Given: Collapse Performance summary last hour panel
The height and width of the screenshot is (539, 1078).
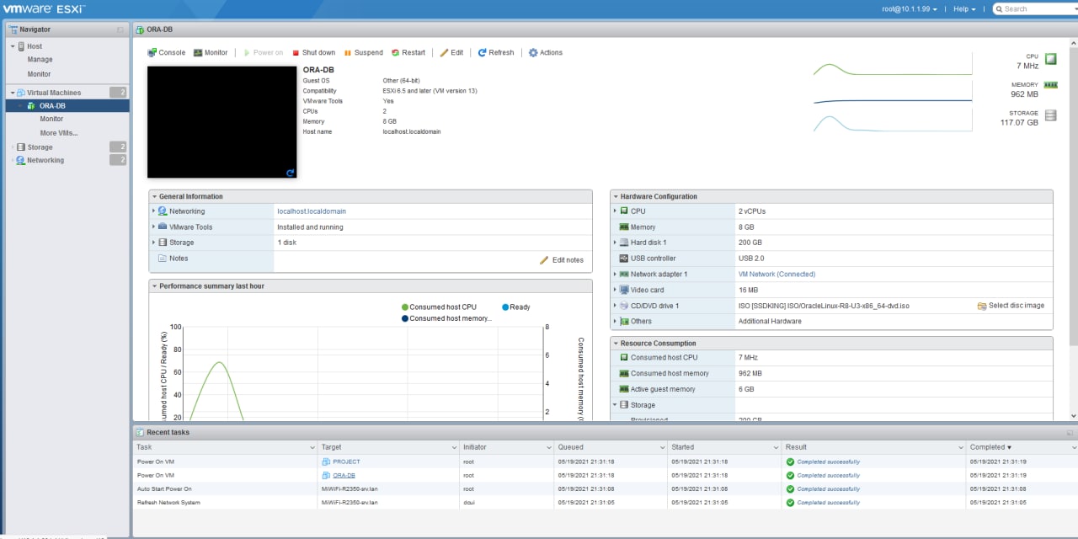Looking at the screenshot, I should (155, 286).
